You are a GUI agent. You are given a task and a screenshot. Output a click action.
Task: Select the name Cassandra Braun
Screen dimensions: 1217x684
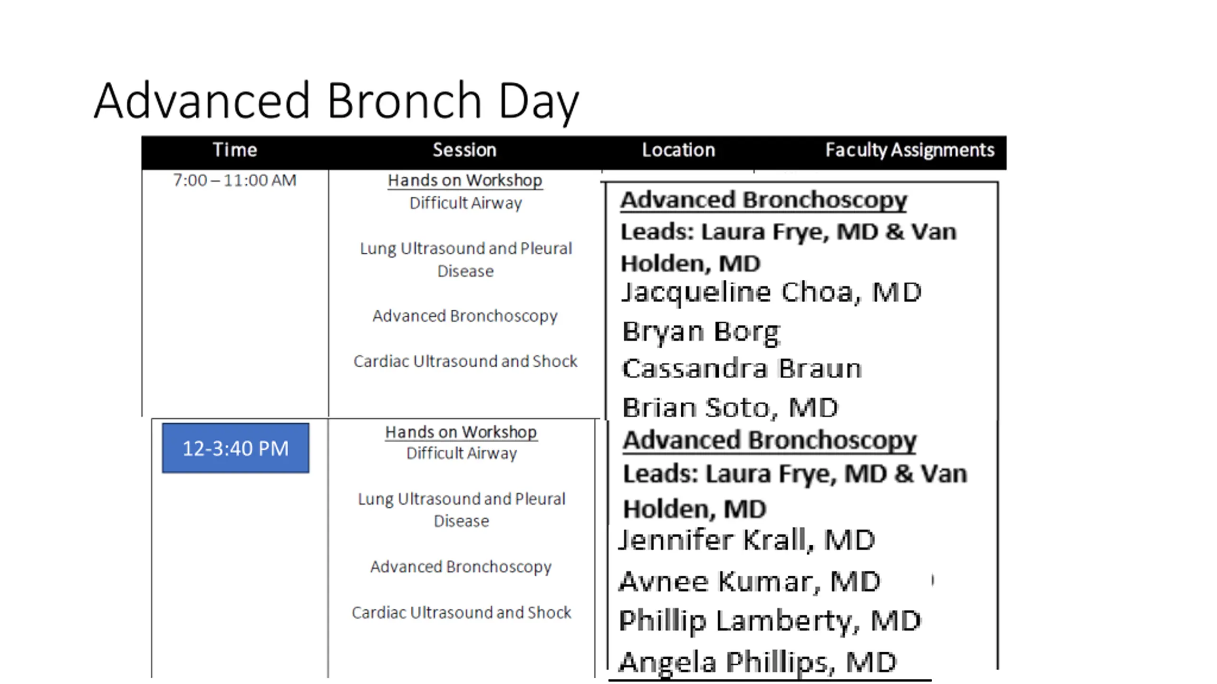coord(742,369)
